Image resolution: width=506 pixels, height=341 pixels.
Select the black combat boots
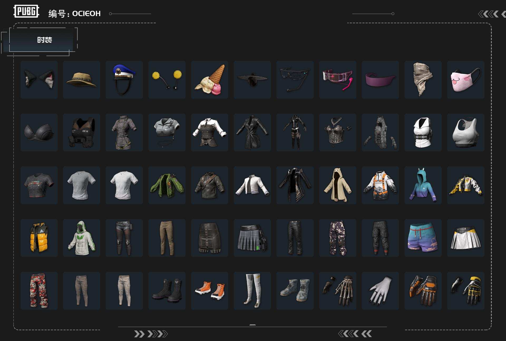click(167, 291)
